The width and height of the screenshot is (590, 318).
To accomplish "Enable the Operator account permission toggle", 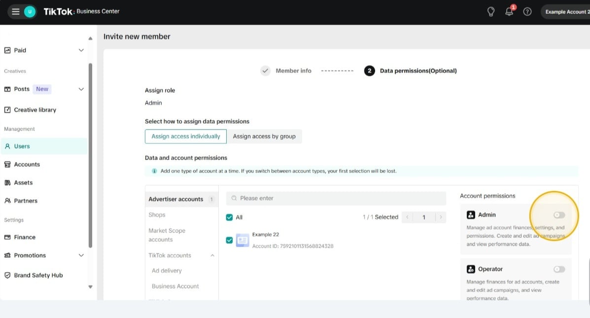I will tap(559, 269).
